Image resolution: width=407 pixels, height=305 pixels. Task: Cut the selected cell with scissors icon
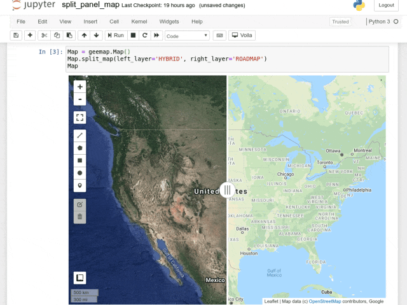tap(44, 36)
